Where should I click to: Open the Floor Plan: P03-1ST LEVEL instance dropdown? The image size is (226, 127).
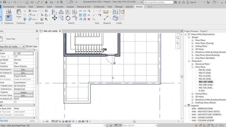tap(24, 47)
